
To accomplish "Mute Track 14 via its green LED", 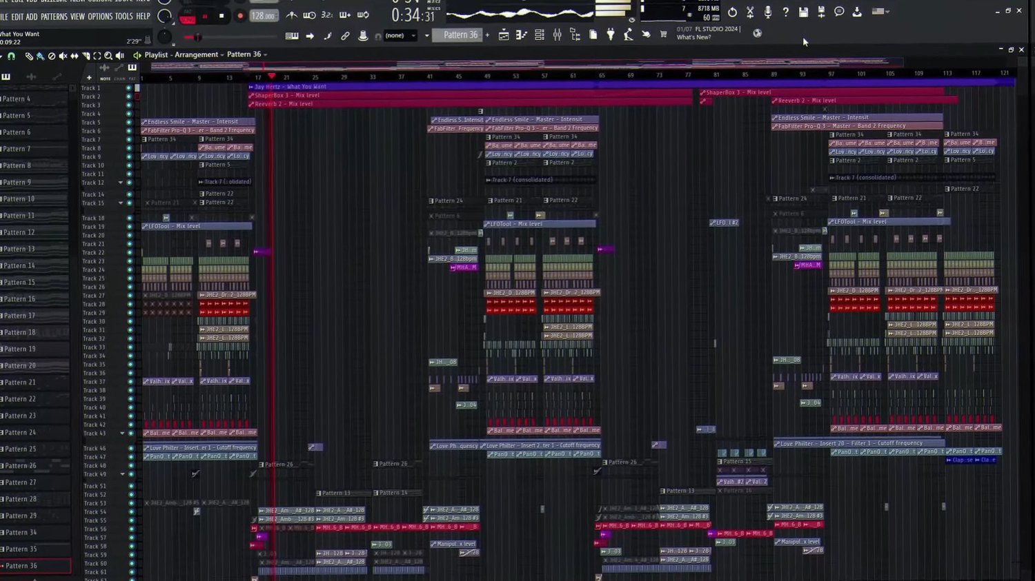I will point(128,195).
